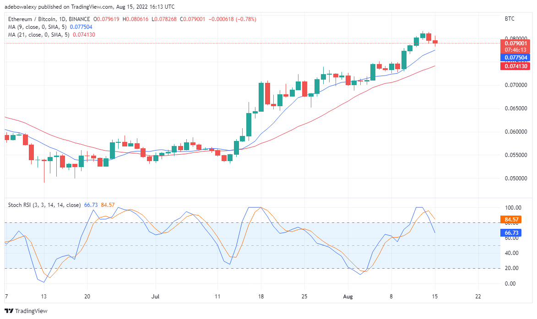The image size is (537, 319).
Task: Click the TradingView logo icon
Action: (x=9, y=311)
